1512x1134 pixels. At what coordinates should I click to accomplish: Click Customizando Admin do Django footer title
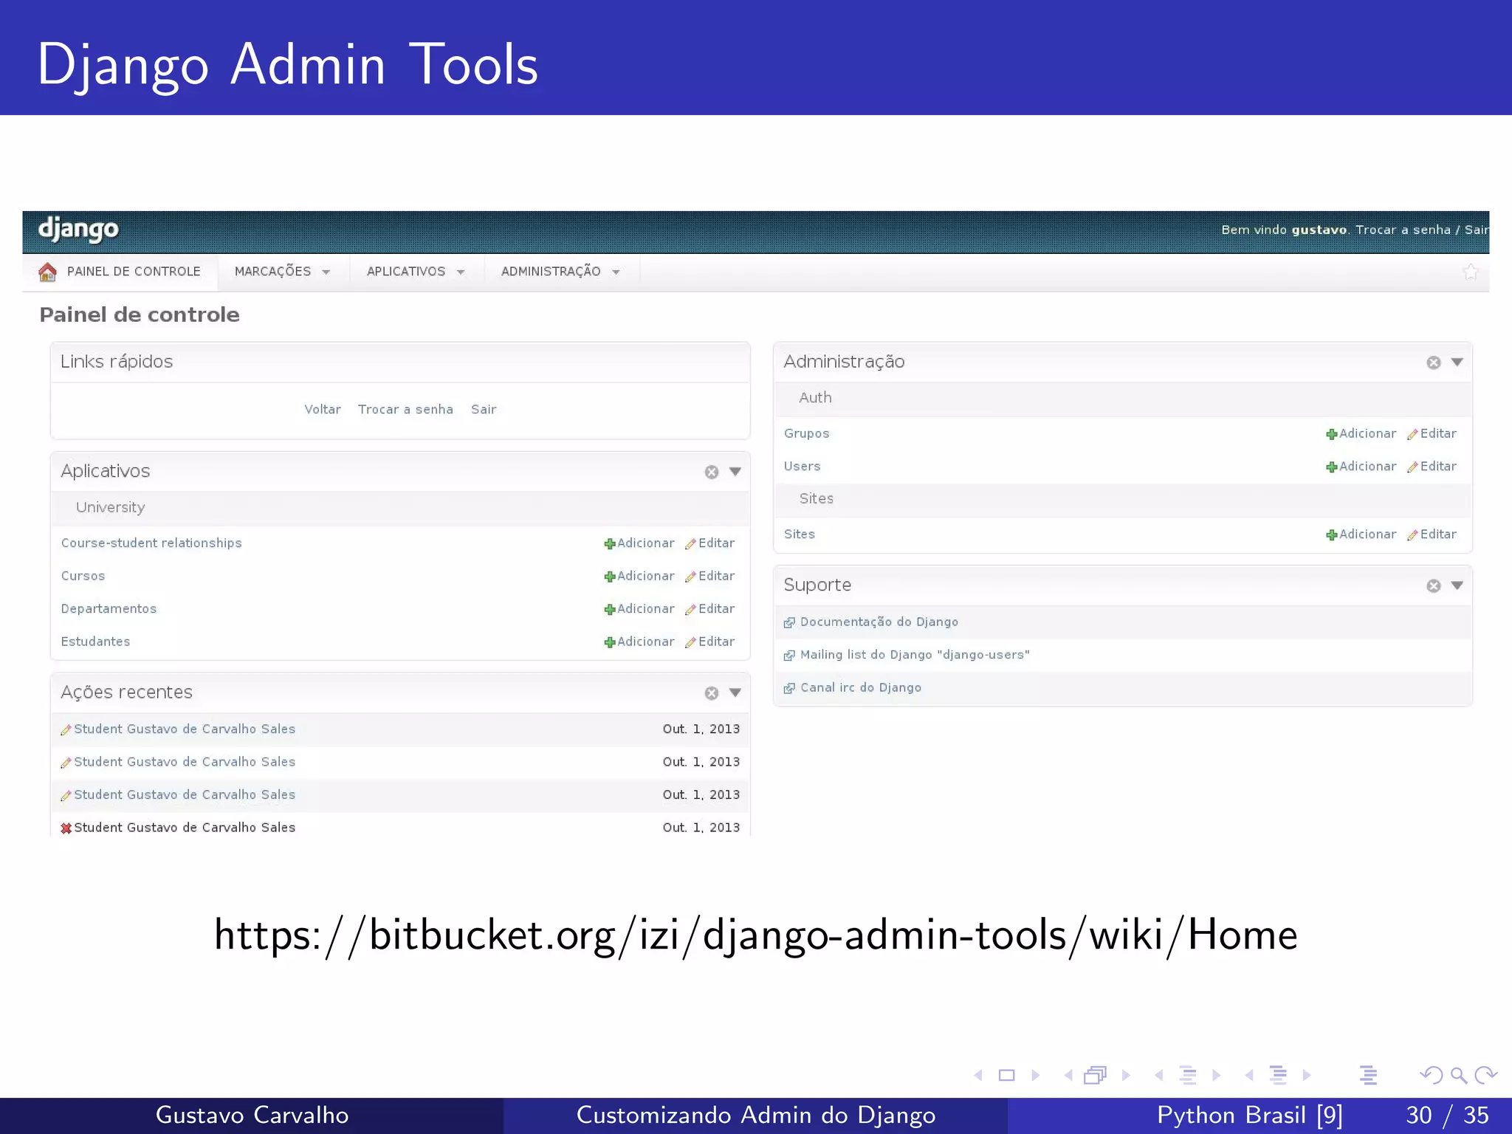click(x=756, y=1115)
